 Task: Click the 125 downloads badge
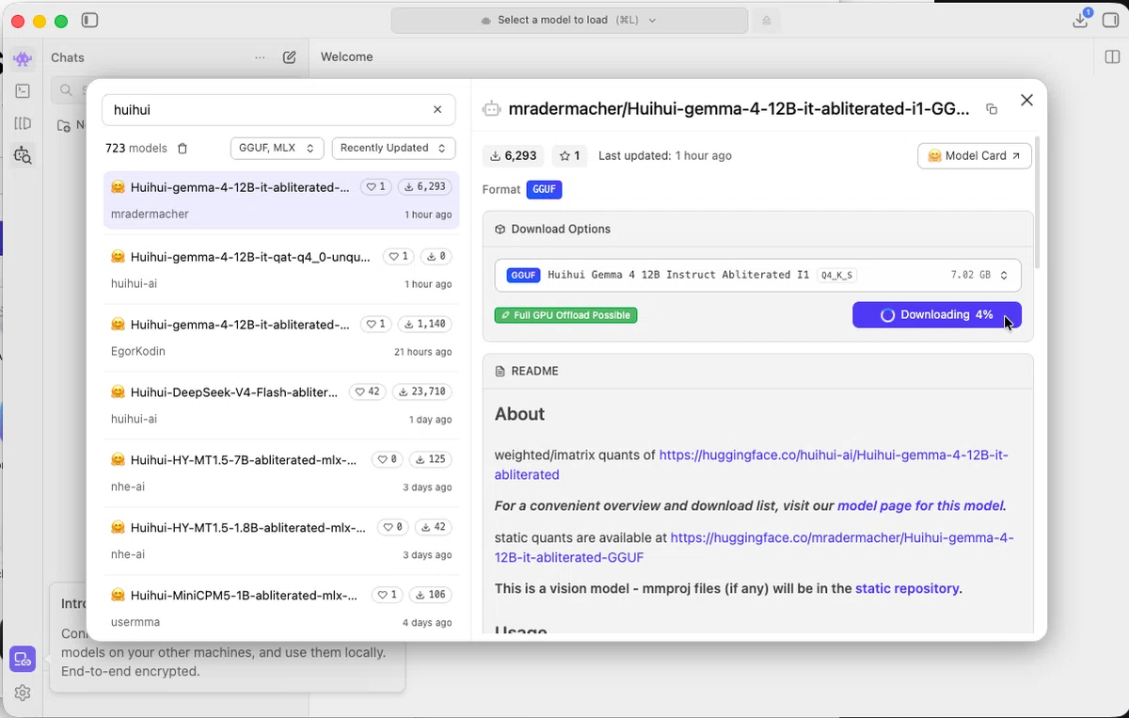[x=430, y=459]
